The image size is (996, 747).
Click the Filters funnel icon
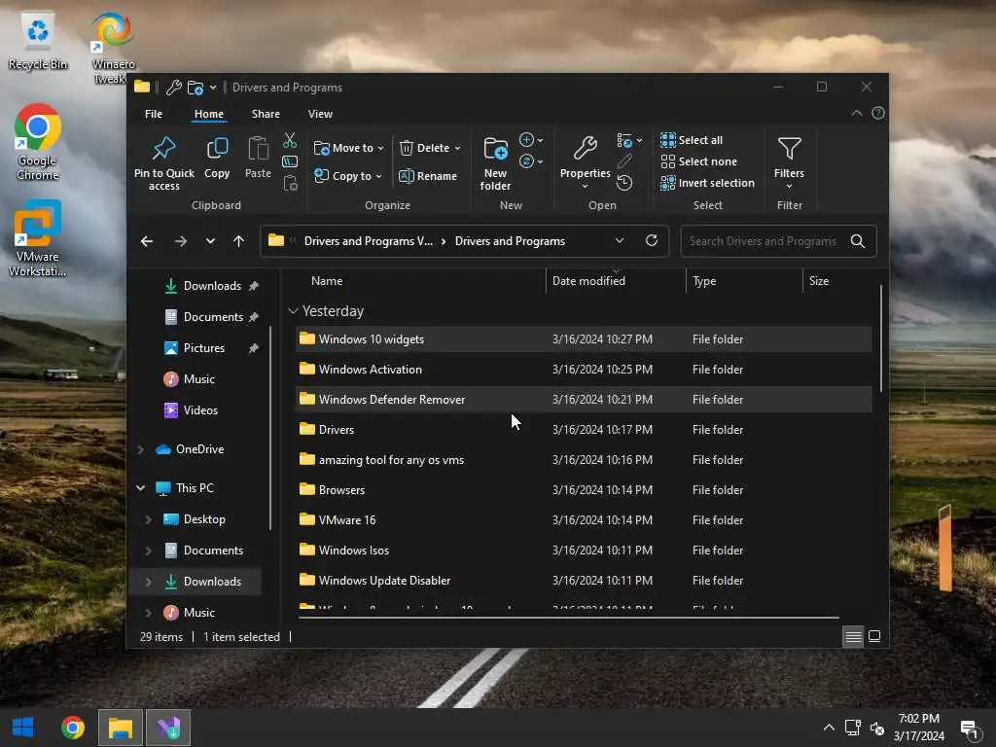click(789, 149)
